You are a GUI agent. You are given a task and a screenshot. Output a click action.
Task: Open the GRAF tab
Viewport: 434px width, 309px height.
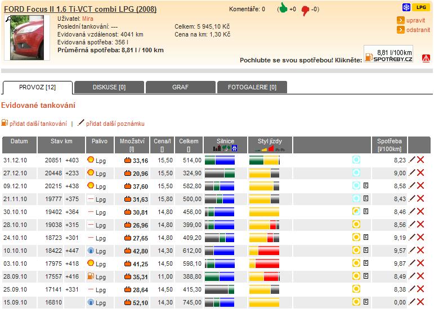(180, 87)
